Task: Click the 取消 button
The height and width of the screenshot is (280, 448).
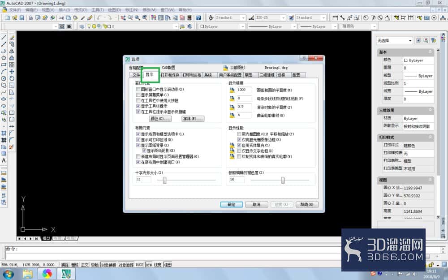Action: pyautogui.click(x=257, y=205)
